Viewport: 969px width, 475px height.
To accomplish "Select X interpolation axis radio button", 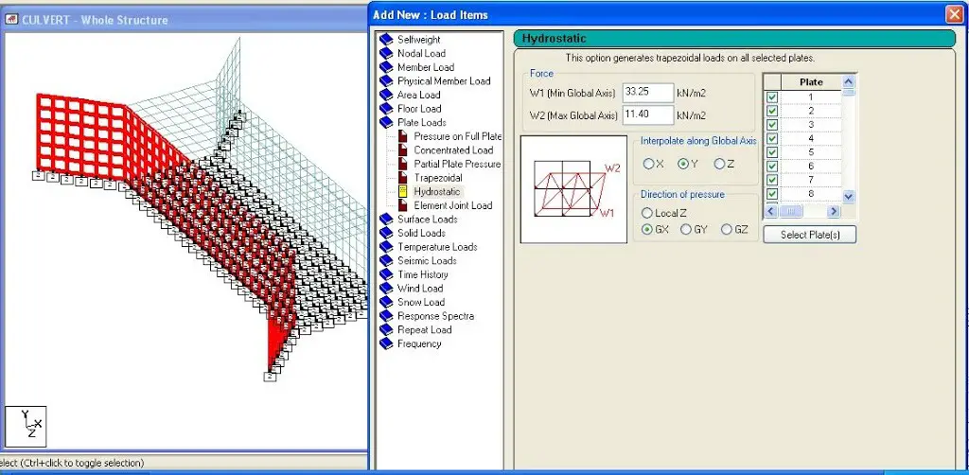I will tap(648, 164).
